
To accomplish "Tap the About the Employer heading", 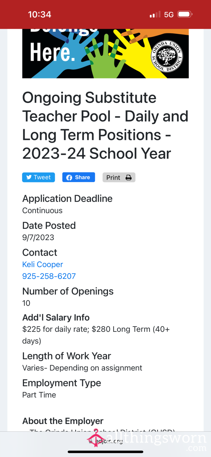I will pos(63,421).
